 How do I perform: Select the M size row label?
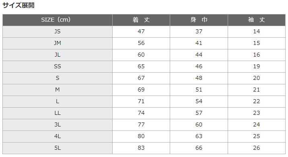coord(58,90)
